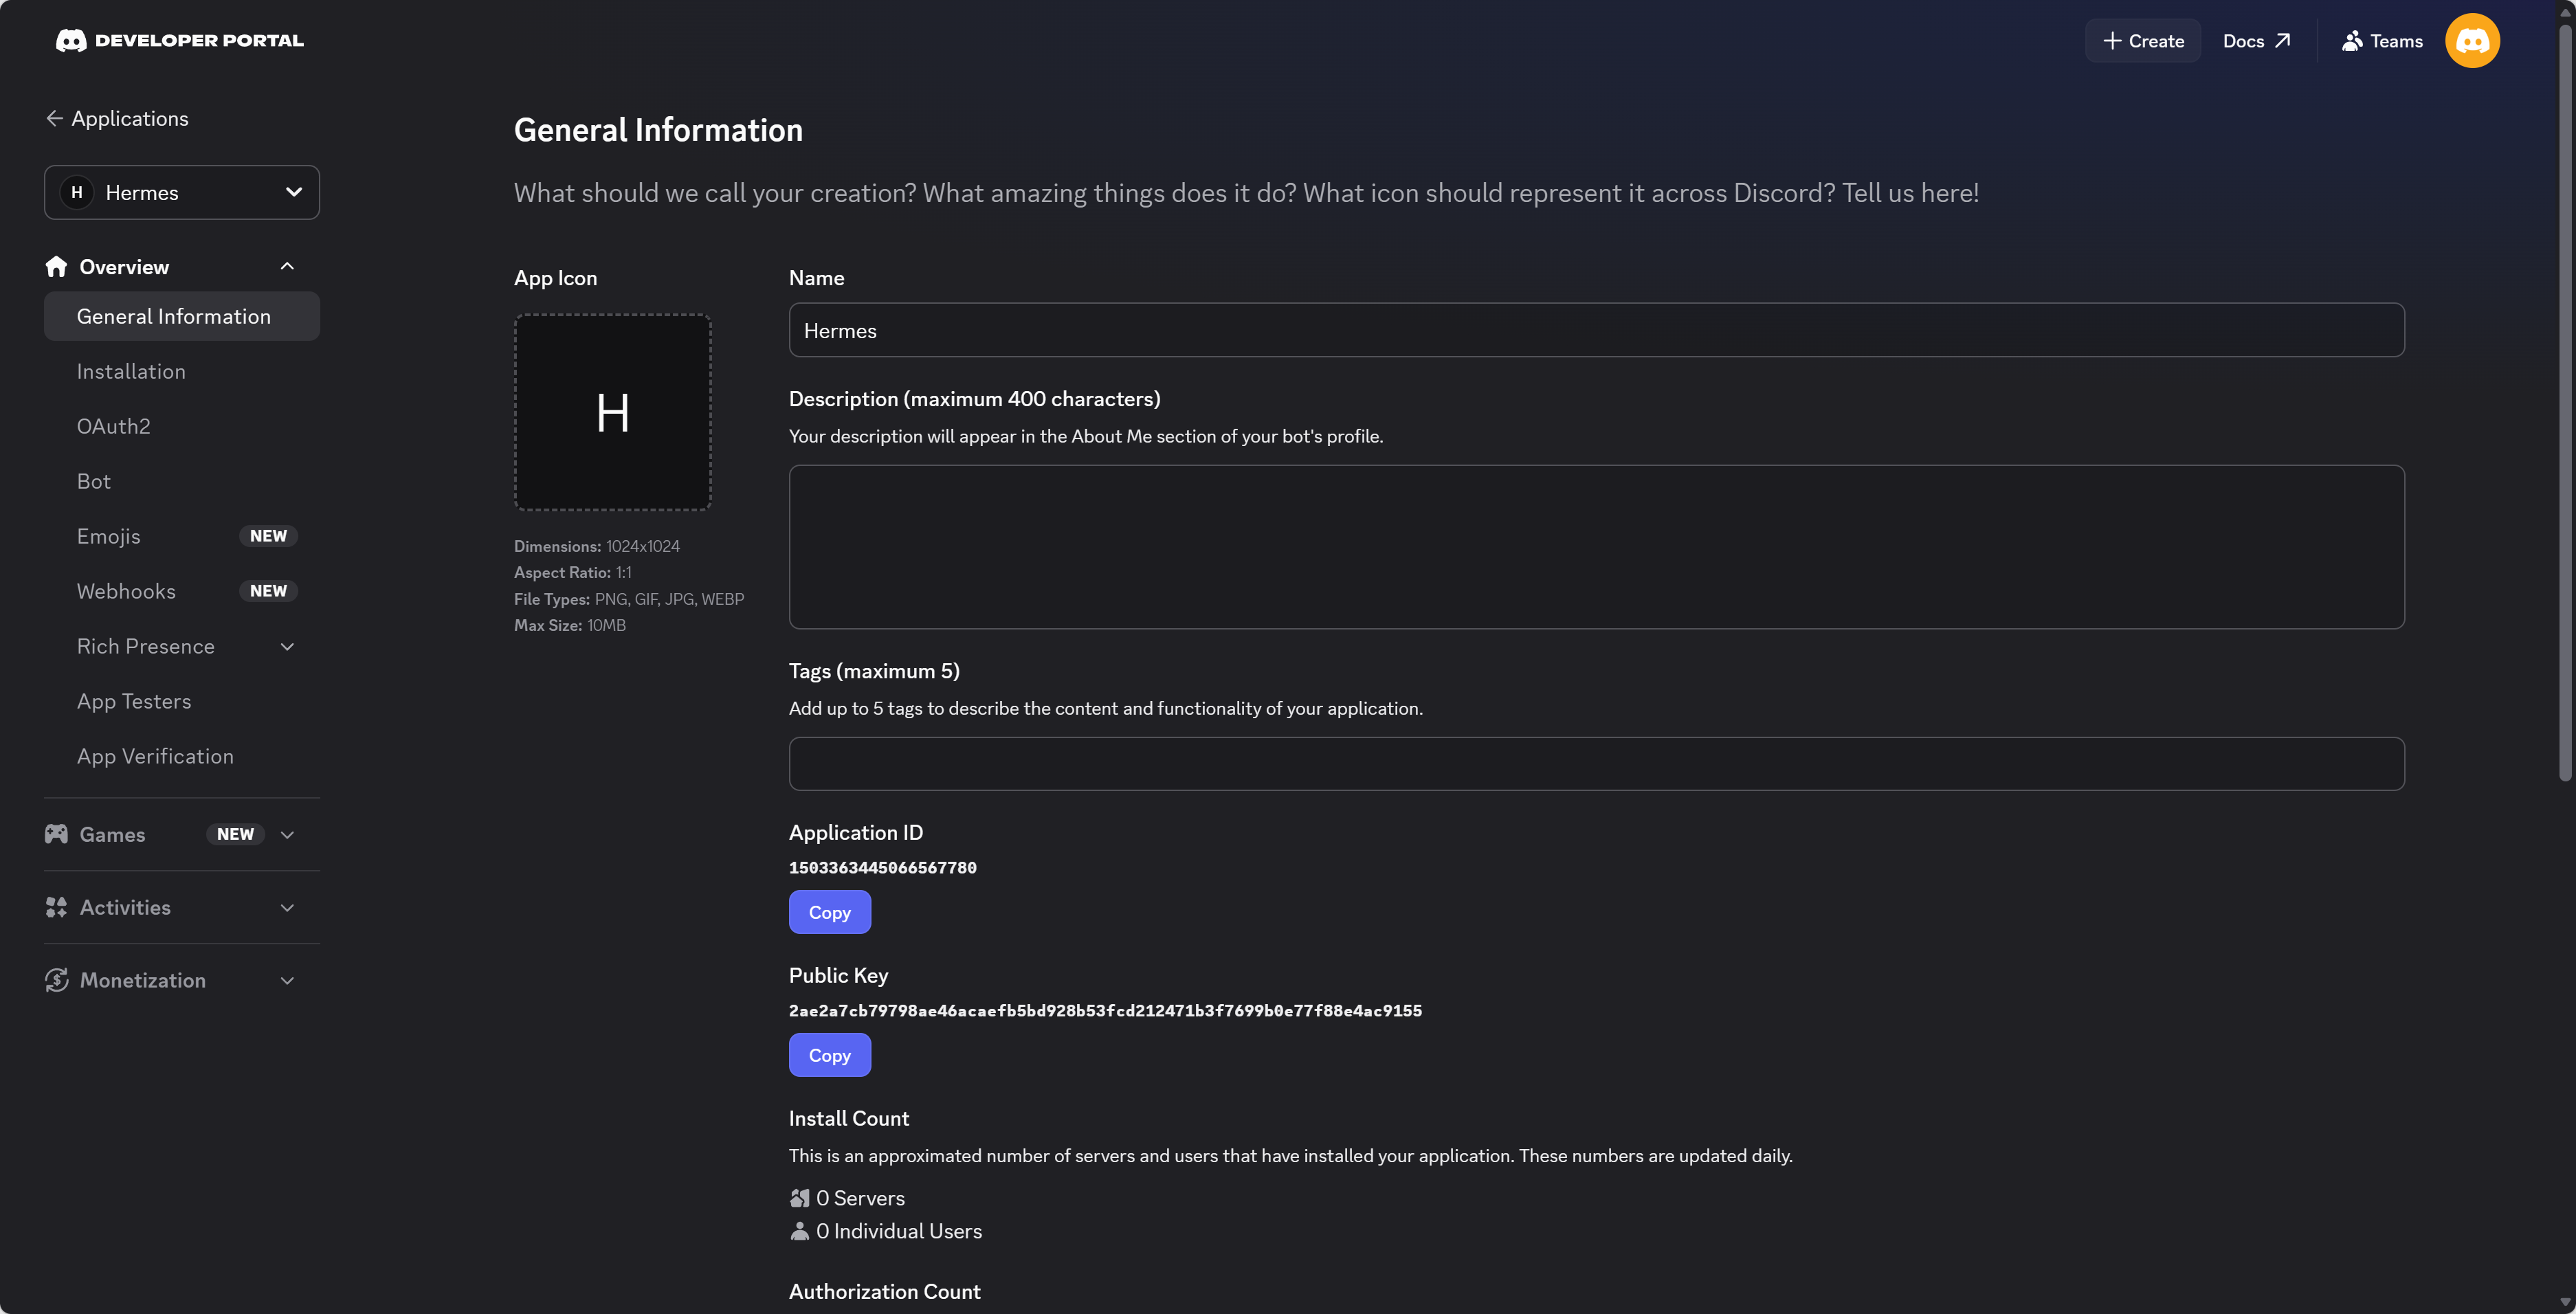
Task: Click the 'Max Size: 10MB' text
Action: [570, 625]
